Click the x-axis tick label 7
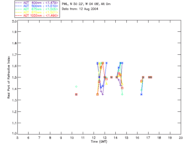Image resolution: width=186 pixels, height=149 pixels. [39, 138]
